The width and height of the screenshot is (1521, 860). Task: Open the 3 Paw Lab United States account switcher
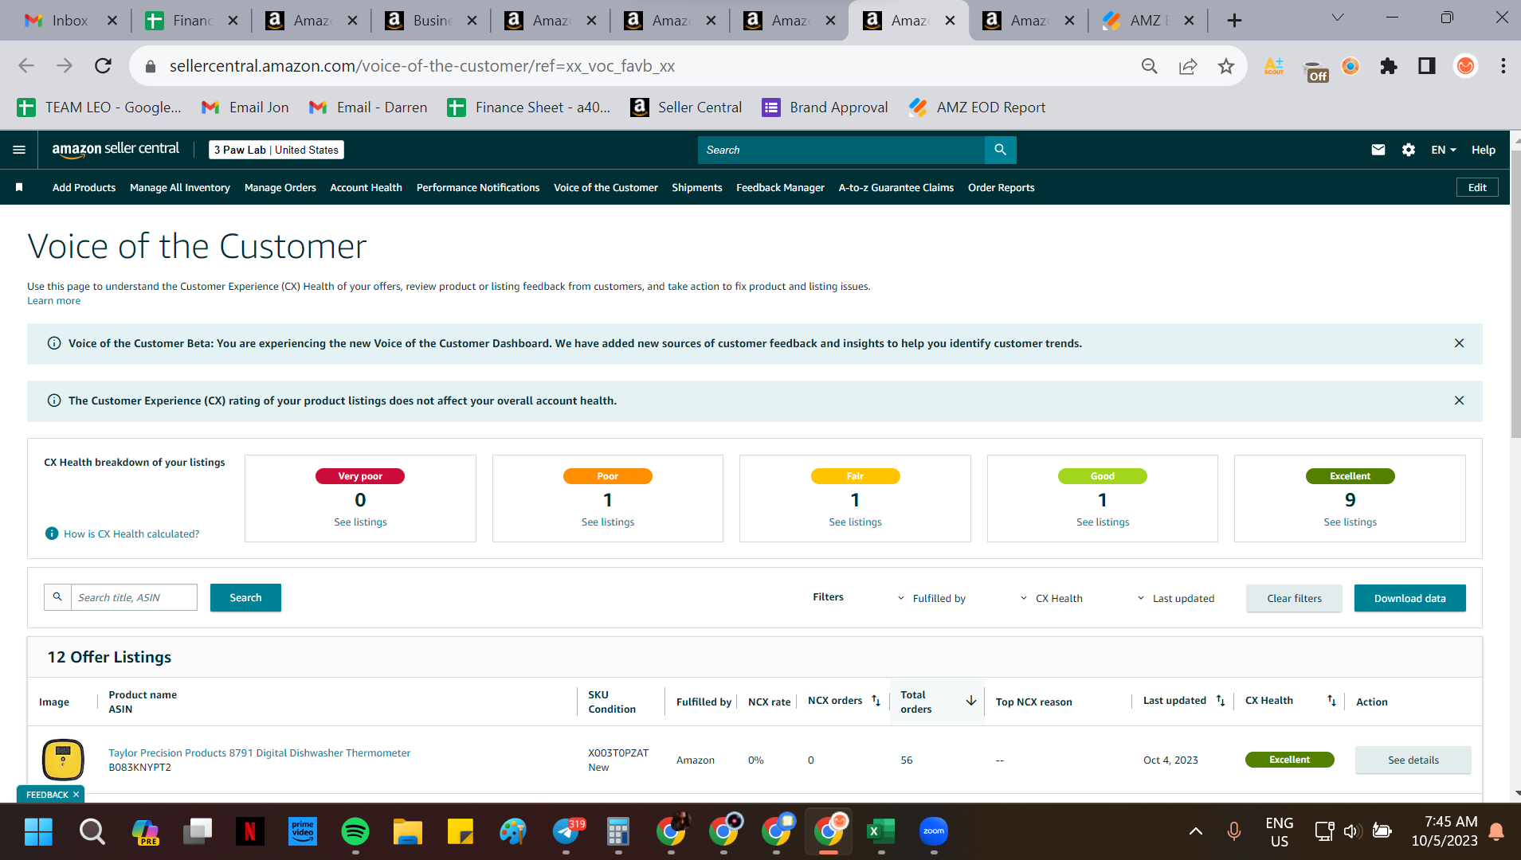point(276,150)
